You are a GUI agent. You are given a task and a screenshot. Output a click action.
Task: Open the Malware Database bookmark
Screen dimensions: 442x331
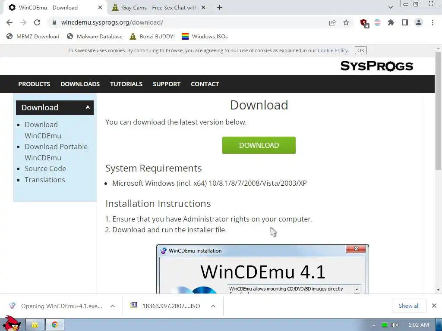95,37
